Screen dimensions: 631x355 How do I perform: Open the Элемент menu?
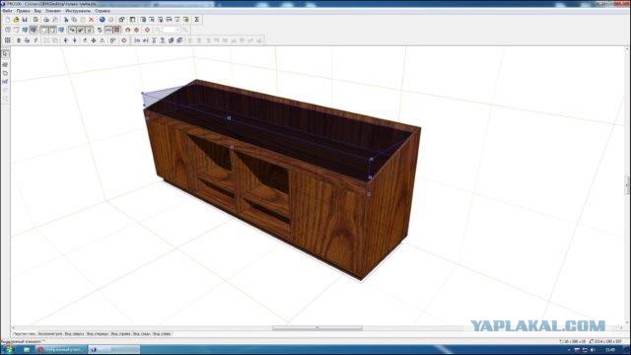click(53, 11)
